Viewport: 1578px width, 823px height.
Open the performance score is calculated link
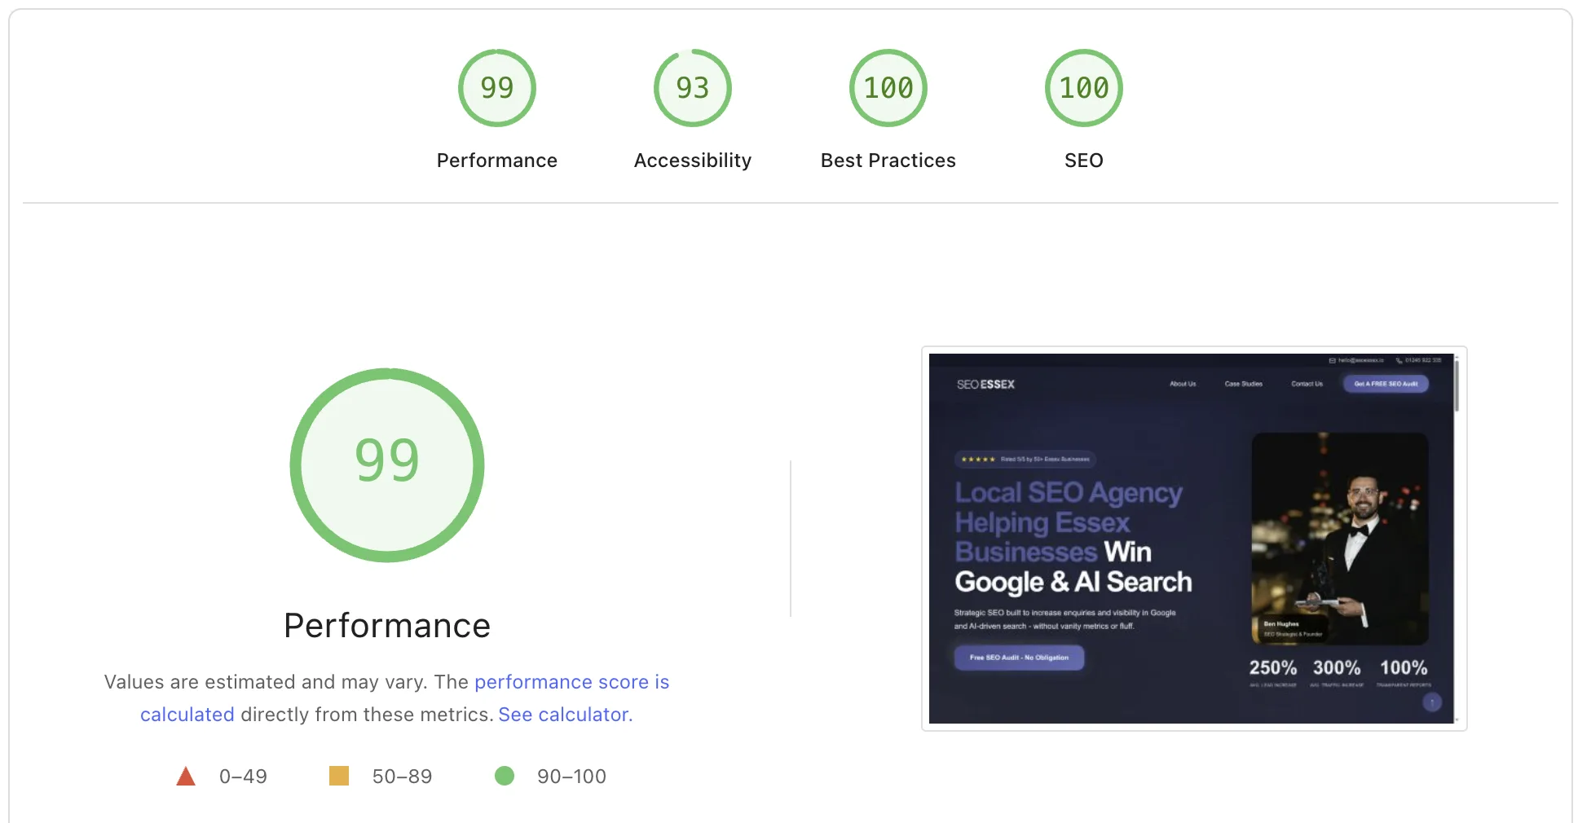[x=572, y=681]
